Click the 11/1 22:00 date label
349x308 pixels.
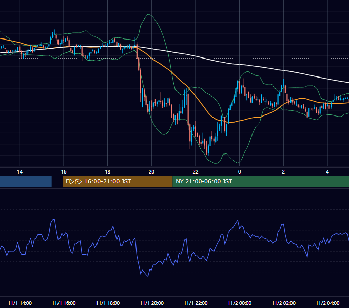pos(196,303)
